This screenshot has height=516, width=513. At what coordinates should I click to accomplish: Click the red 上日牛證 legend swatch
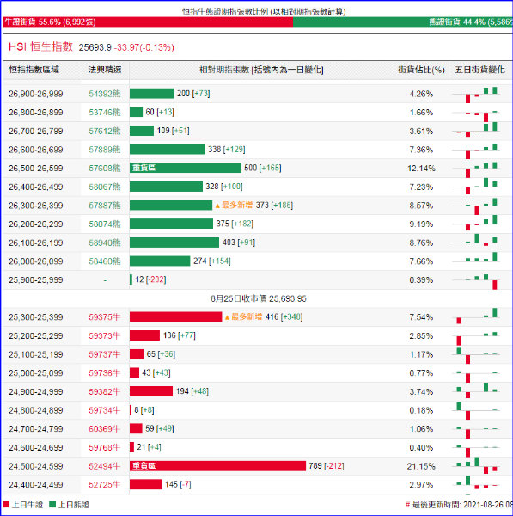click(6, 505)
